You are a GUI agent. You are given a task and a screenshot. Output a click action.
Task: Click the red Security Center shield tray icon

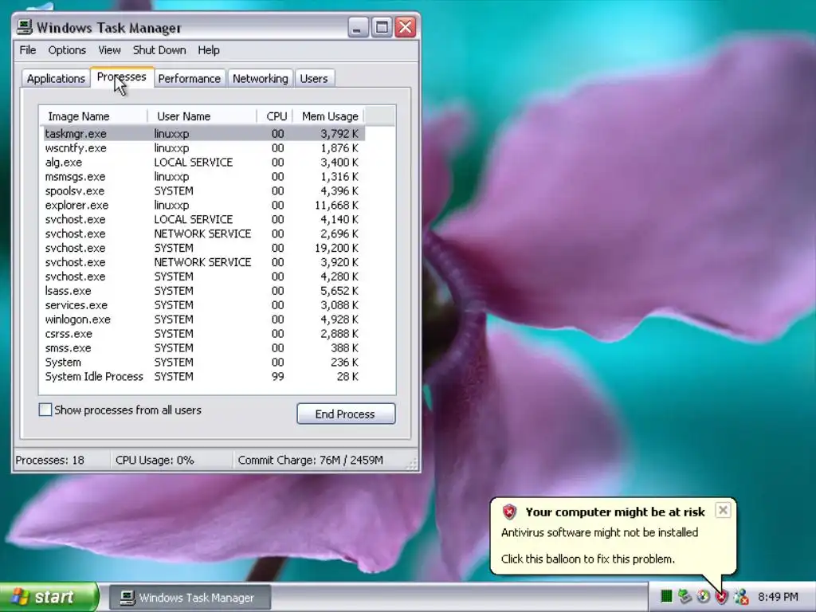[x=722, y=596]
